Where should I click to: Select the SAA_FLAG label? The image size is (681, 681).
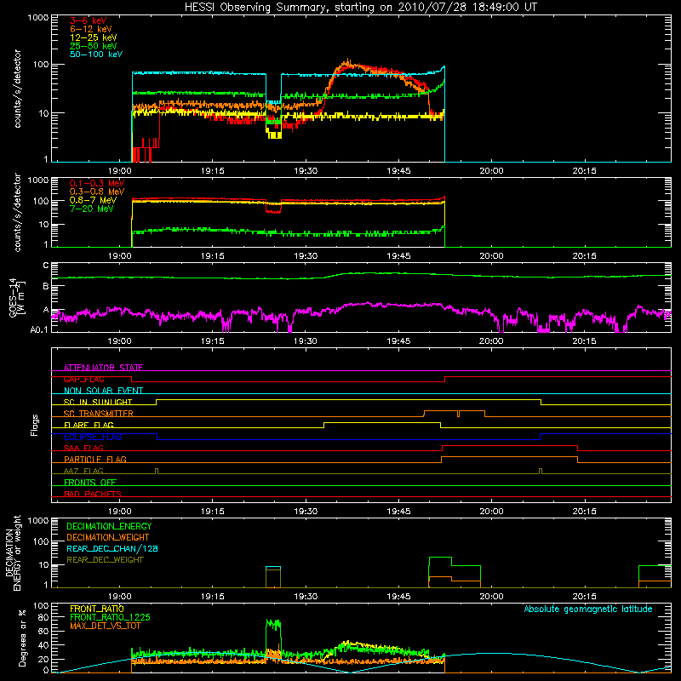pyautogui.click(x=83, y=449)
